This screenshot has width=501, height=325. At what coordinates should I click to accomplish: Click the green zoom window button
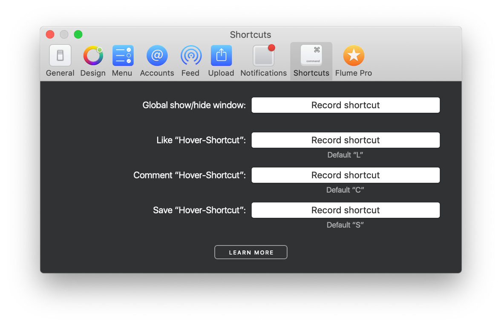(x=78, y=34)
